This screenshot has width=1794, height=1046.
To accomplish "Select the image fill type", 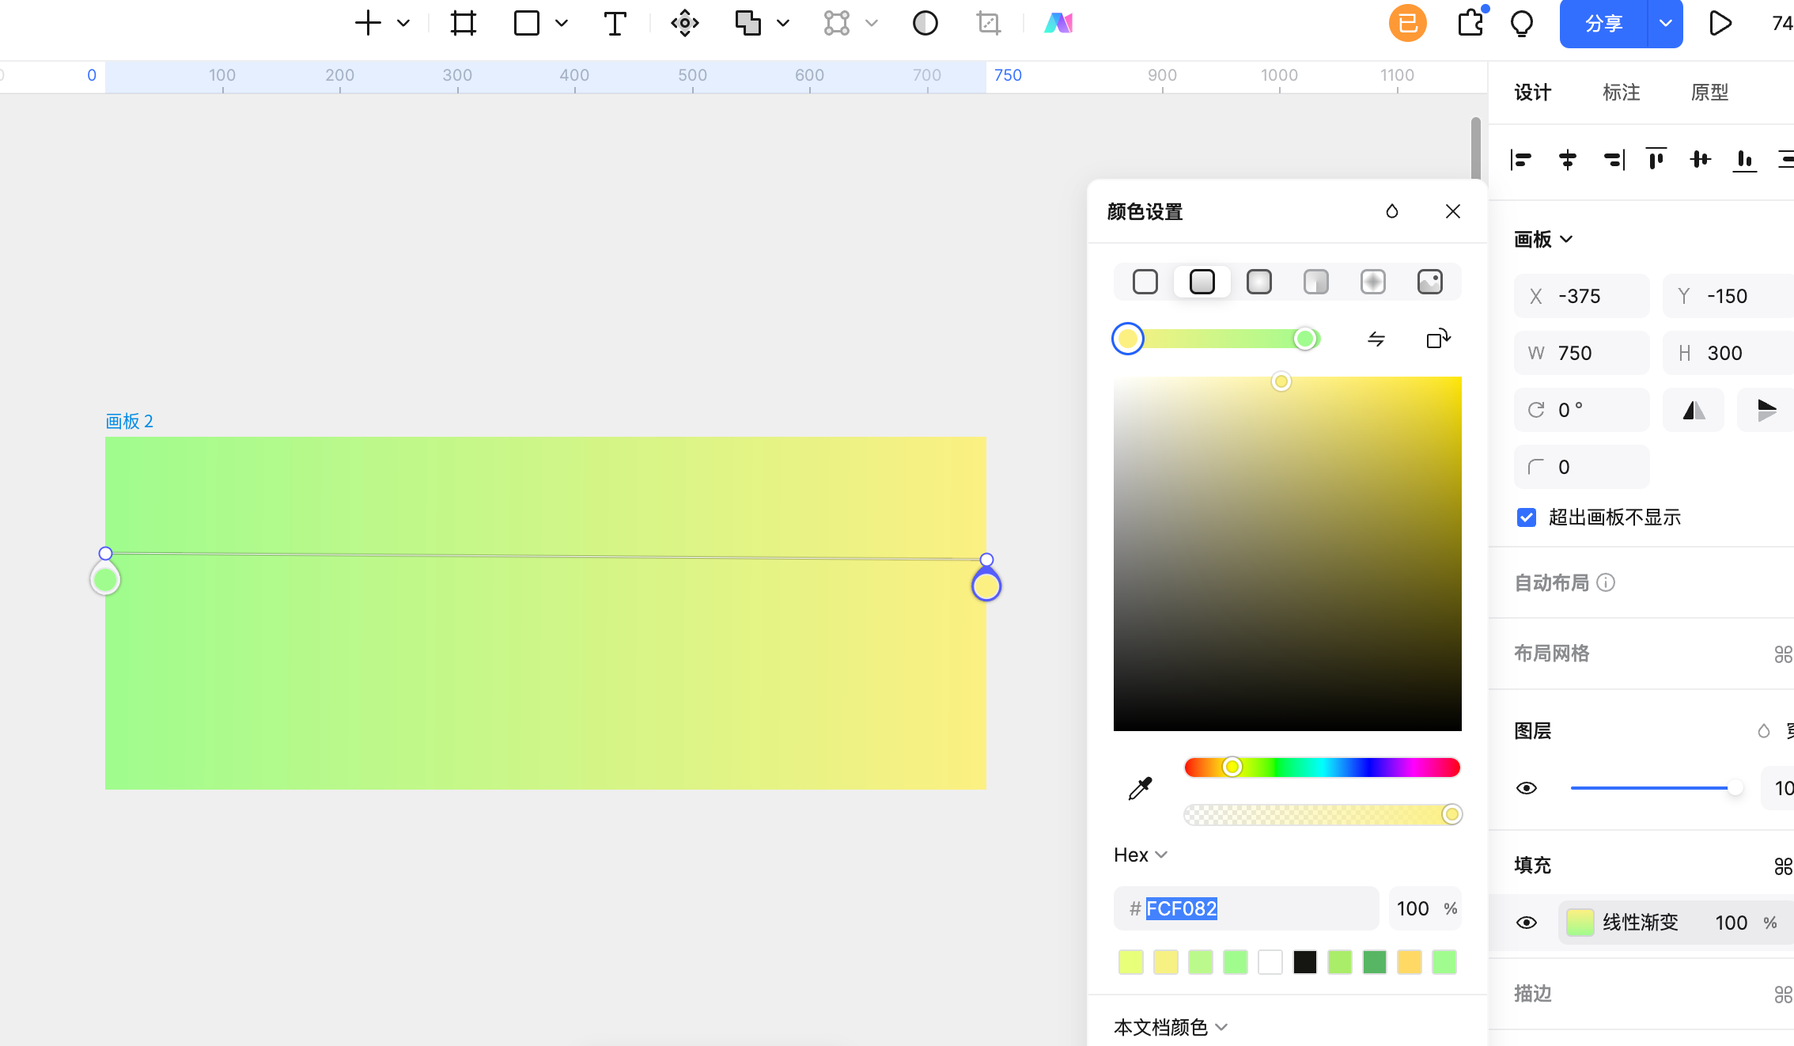I will [x=1430, y=282].
